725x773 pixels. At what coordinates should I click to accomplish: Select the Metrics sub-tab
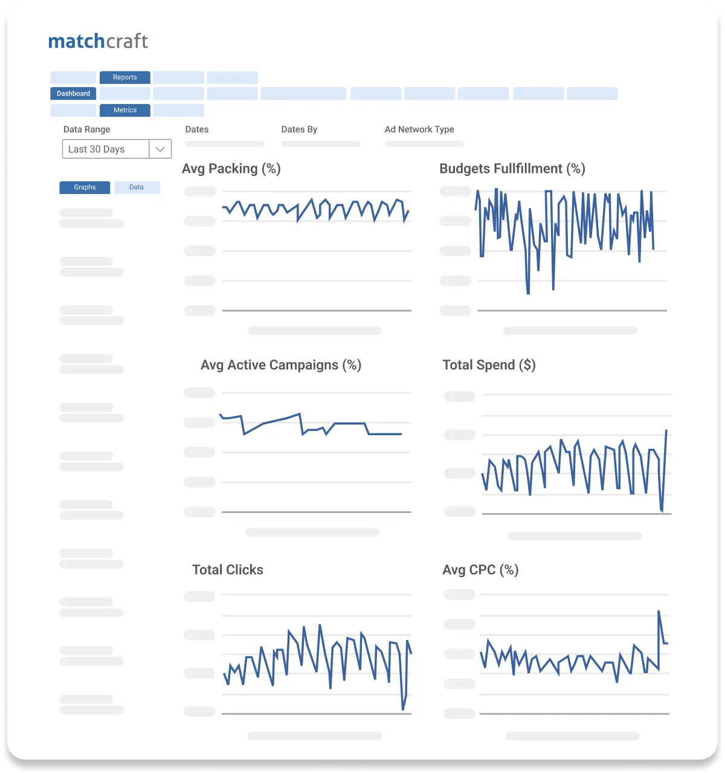[124, 110]
